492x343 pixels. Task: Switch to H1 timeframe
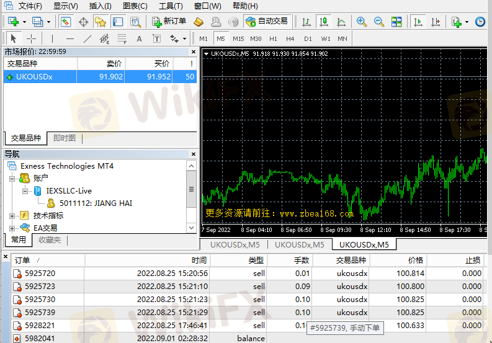coord(273,38)
